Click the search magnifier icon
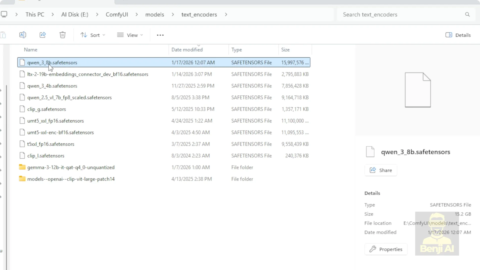480x270 pixels. pos(467,14)
